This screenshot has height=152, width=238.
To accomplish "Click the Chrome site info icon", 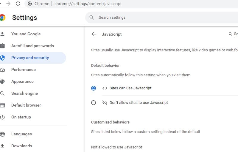I will pos(30,4).
